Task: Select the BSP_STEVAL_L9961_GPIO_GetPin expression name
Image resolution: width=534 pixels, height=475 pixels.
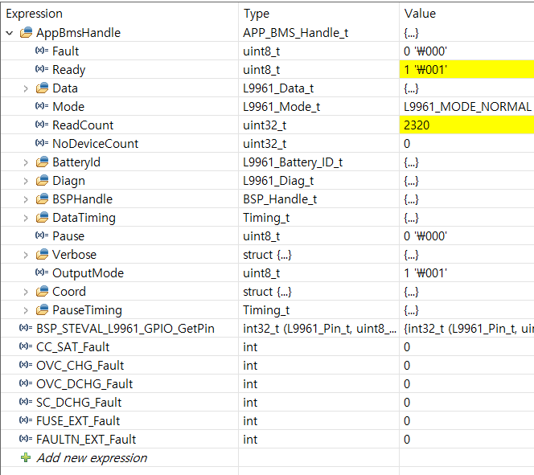Action: point(125,329)
